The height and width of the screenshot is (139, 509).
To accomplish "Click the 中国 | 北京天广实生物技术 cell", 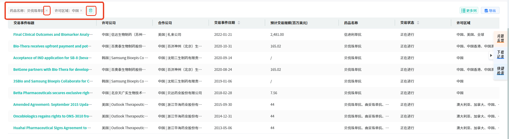I will [x=124, y=93].
